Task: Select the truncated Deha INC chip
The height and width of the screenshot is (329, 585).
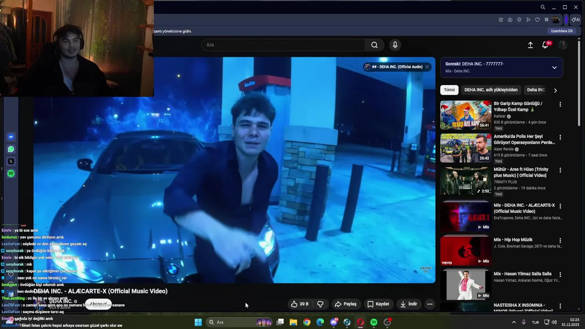Action: pos(536,90)
